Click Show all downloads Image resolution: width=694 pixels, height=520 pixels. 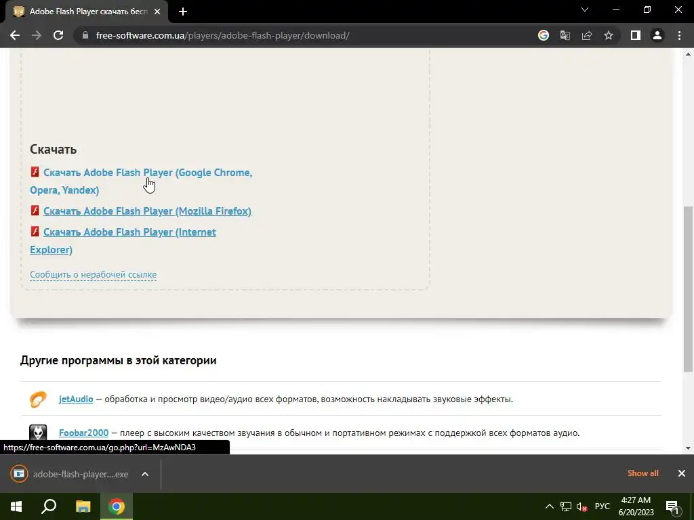tap(642, 473)
